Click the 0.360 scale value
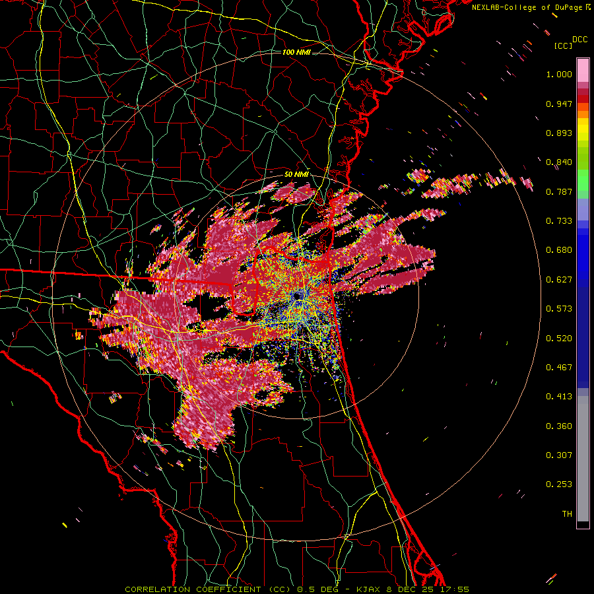 [x=559, y=426]
